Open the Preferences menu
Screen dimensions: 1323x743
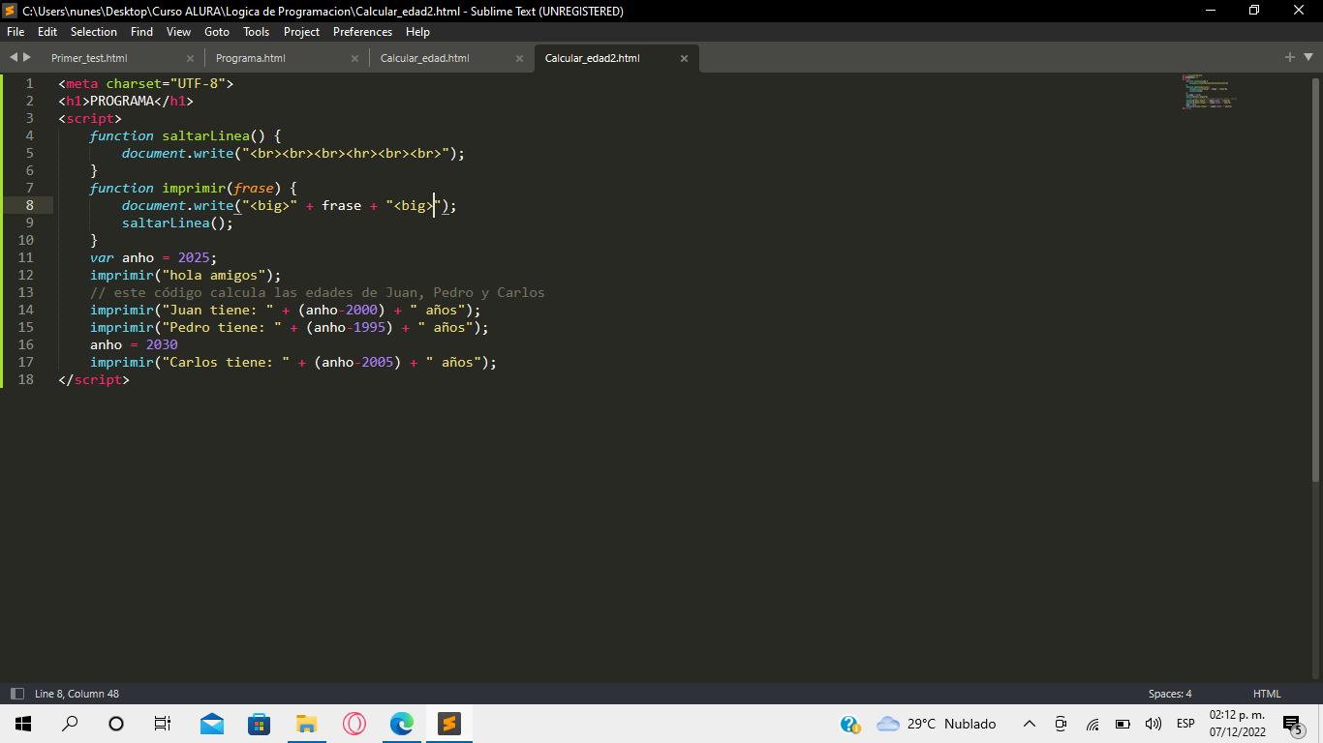[x=362, y=32]
